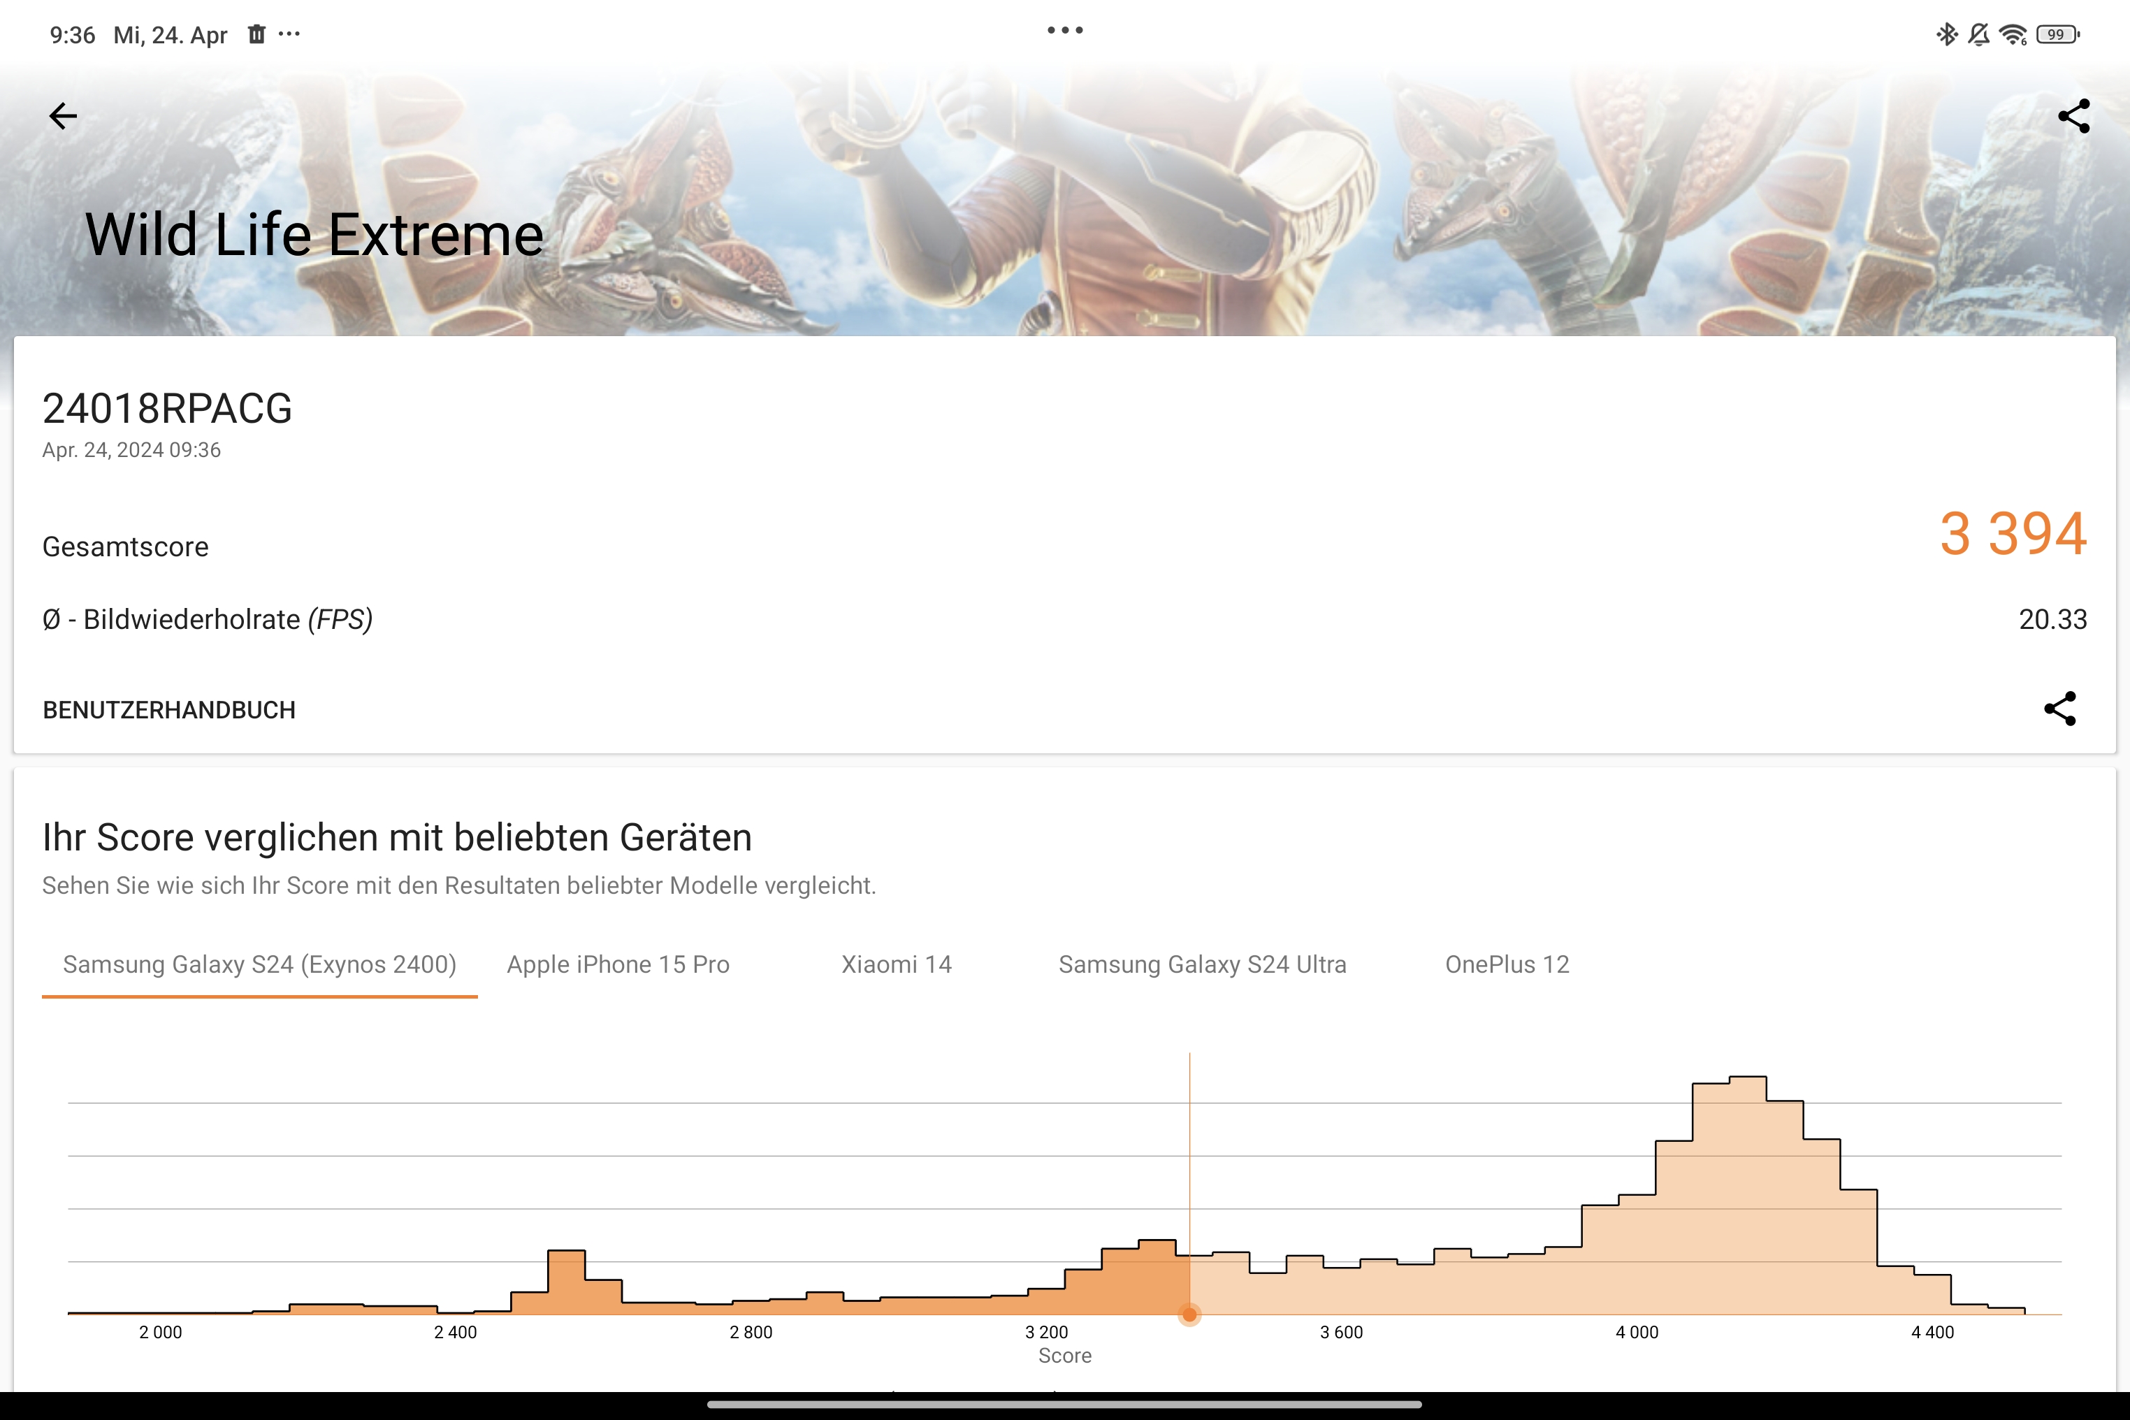The height and width of the screenshot is (1420, 2130).
Task: Click the 4 000 axis label
Action: (1637, 1332)
